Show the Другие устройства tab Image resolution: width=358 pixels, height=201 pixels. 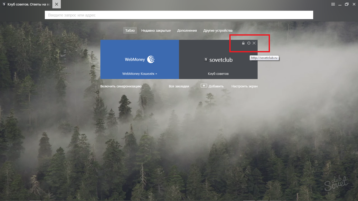click(218, 31)
